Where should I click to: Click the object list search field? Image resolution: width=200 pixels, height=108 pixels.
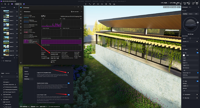point(8,77)
